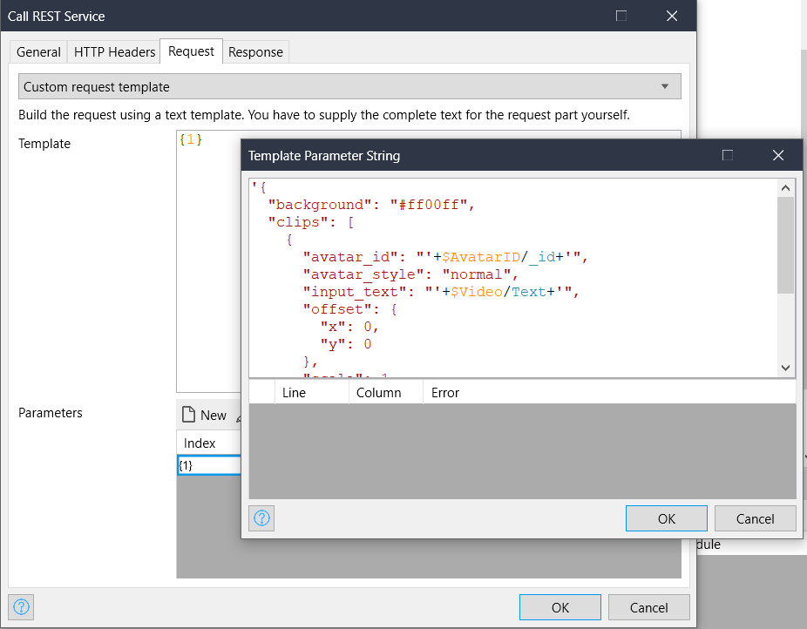This screenshot has width=807, height=629.
Task: Close the Template Parameter String dialog
Action: (x=778, y=155)
